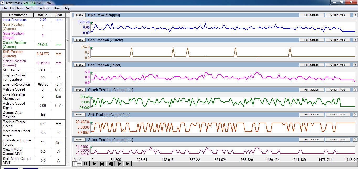Image resolution: width=358 pixels, height=169 pixels.
Task: Jump to the start of recording
Action: (x=103, y=164)
